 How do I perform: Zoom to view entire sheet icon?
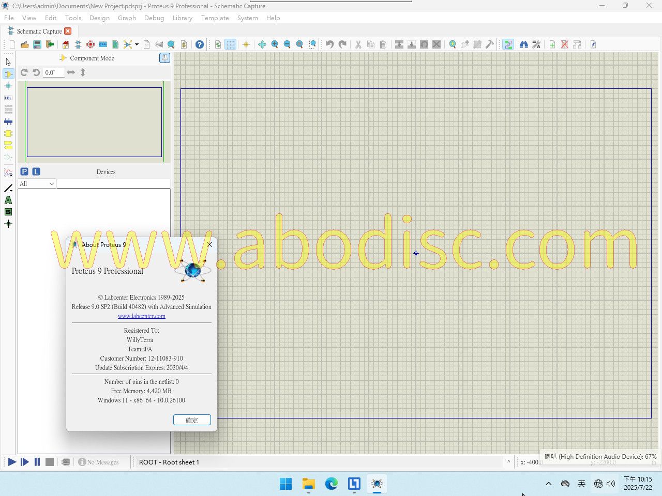click(x=299, y=44)
